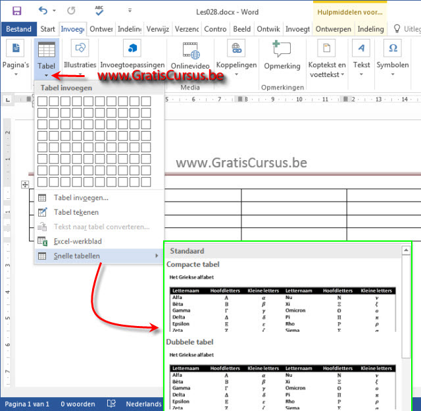Open the Tekst group icon
The image size is (421, 411).
pyautogui.click(x=361, y=48)
